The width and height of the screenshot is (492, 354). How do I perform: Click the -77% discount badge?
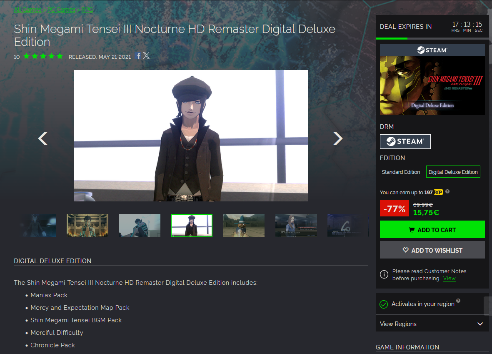(394, 208)
